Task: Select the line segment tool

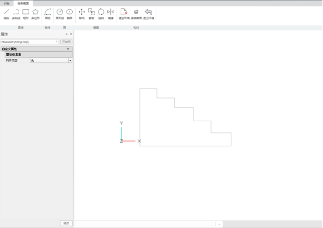Action: tap(6, 14)
